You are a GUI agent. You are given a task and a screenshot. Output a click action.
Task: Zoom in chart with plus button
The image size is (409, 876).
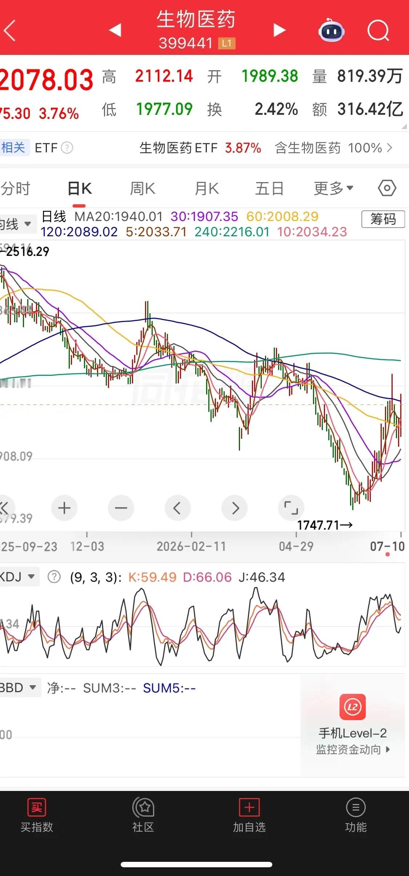(64, 508)
